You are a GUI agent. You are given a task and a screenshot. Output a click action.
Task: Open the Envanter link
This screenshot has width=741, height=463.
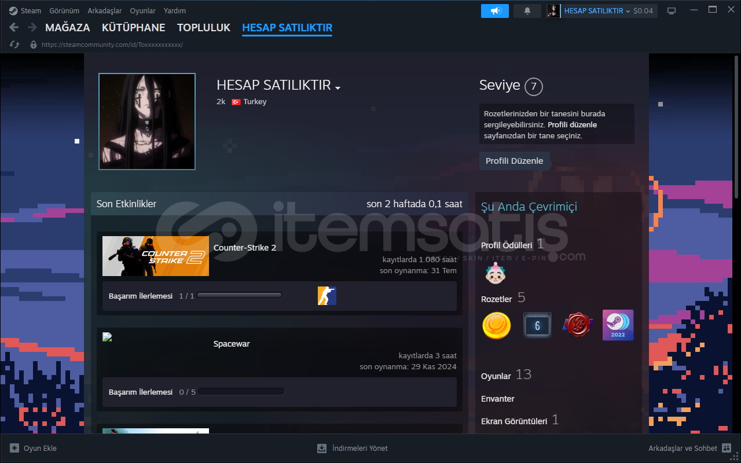(498, 399)
